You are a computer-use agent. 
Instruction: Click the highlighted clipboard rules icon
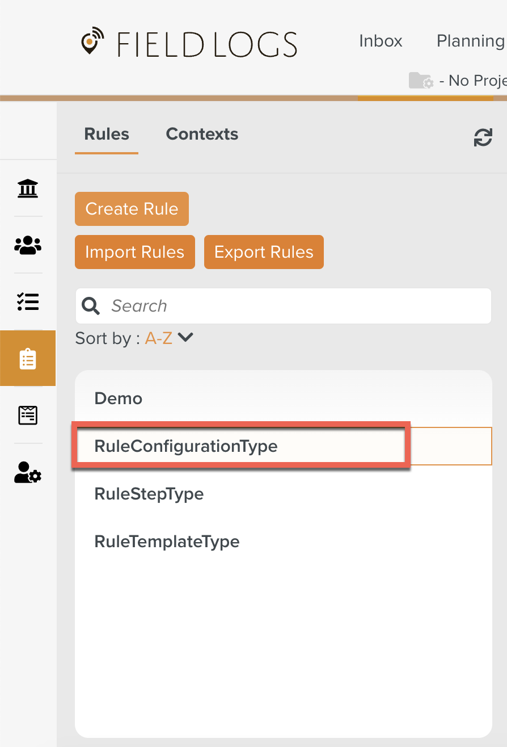pos(28,359)
